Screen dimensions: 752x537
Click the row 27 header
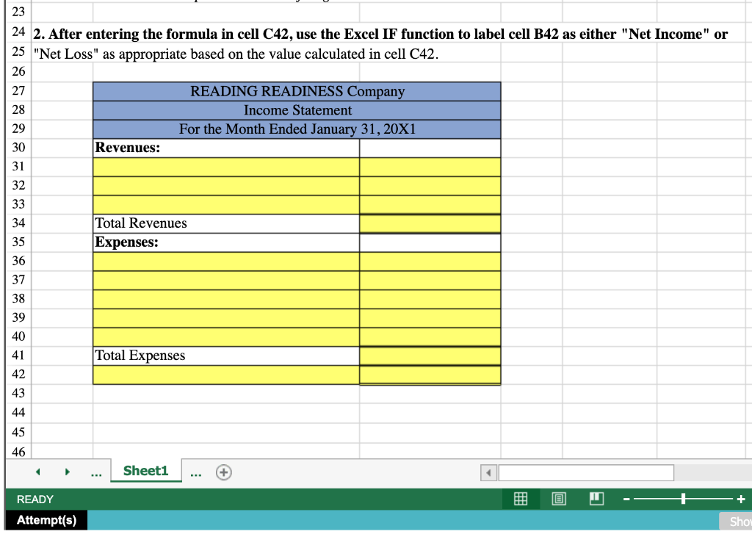[18, 91]
